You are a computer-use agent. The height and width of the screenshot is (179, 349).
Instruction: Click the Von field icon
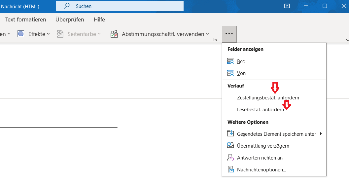pos(230,73)
